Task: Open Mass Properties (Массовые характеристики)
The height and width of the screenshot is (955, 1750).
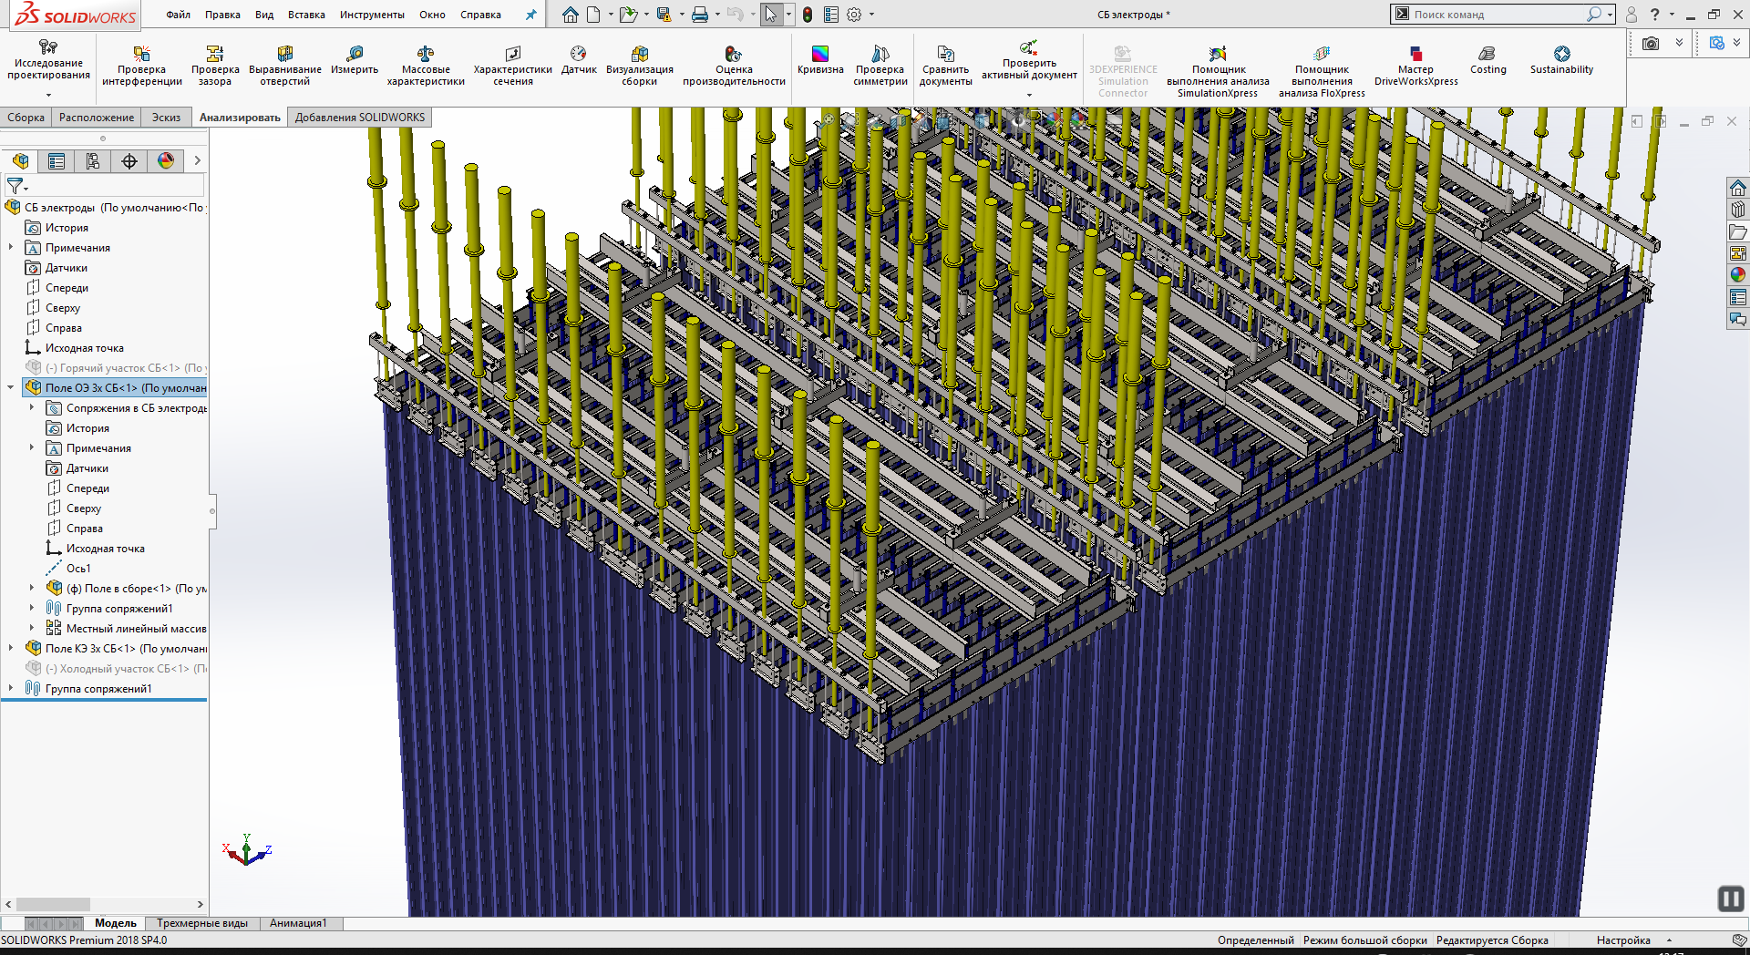Action: [x=426, y=66]
